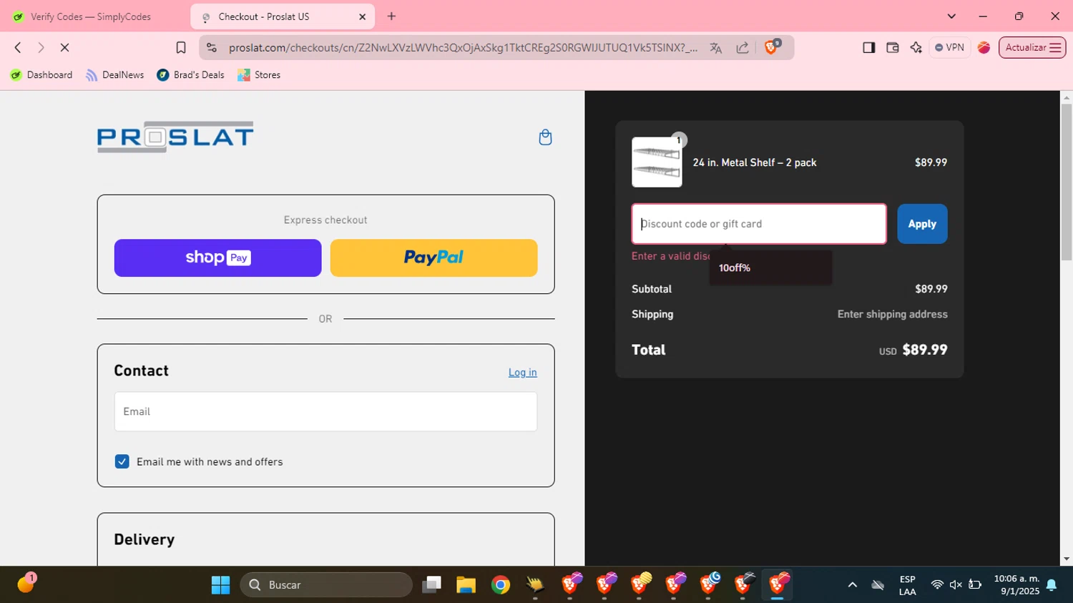The width and height of the screenshot is (1073, 603).
Task: Open Google Chrome from the taskbar
Action: pos(500,585)
